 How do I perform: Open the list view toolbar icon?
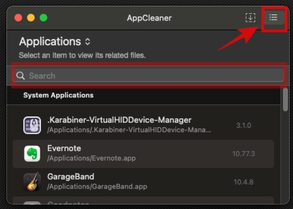pyautogui.click(x=273, y=17)
